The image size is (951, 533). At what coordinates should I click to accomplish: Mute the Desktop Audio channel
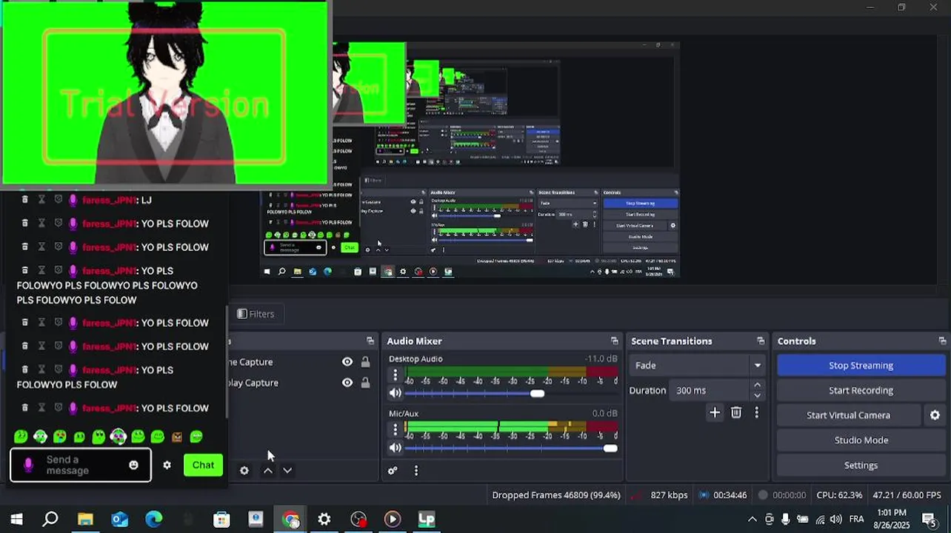396,393
